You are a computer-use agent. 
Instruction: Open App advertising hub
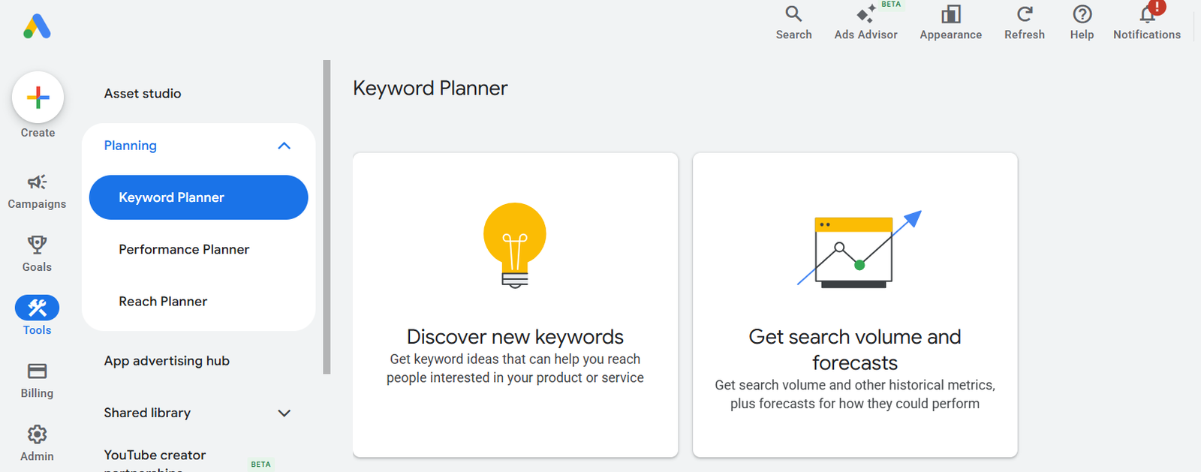[167, 361]
